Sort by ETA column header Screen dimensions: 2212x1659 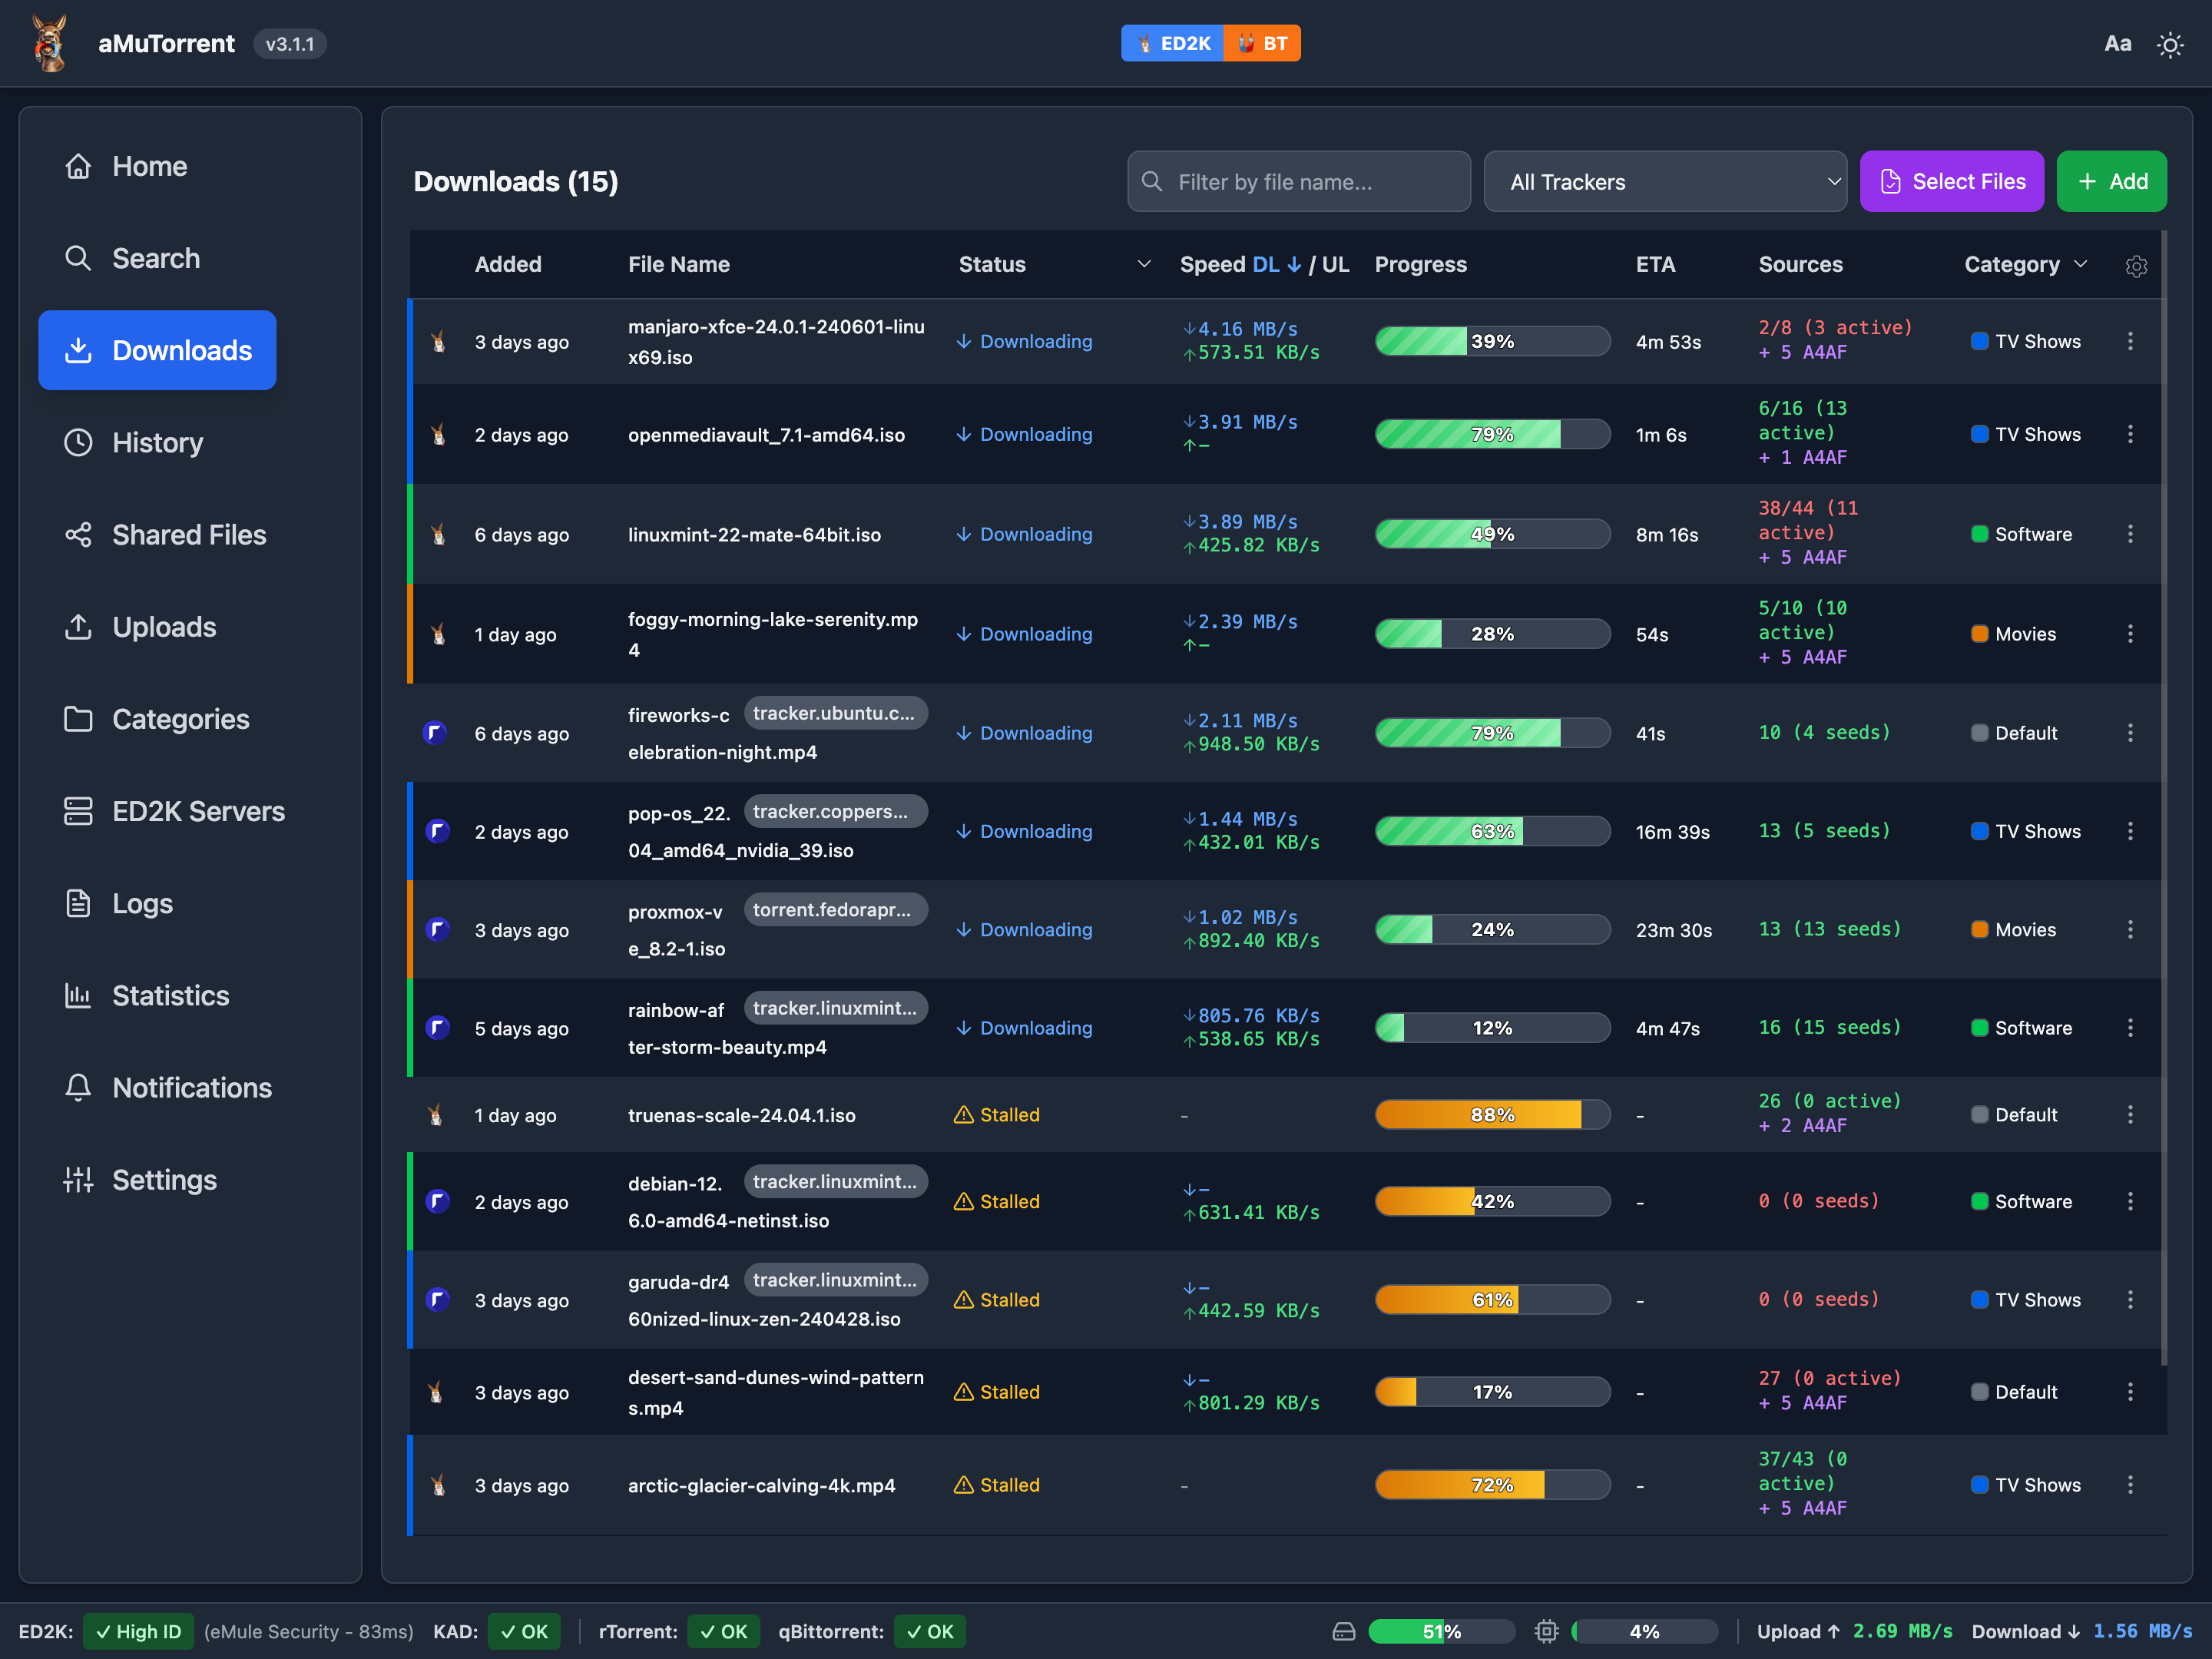pyautogui.click(x=1655, y=265)
